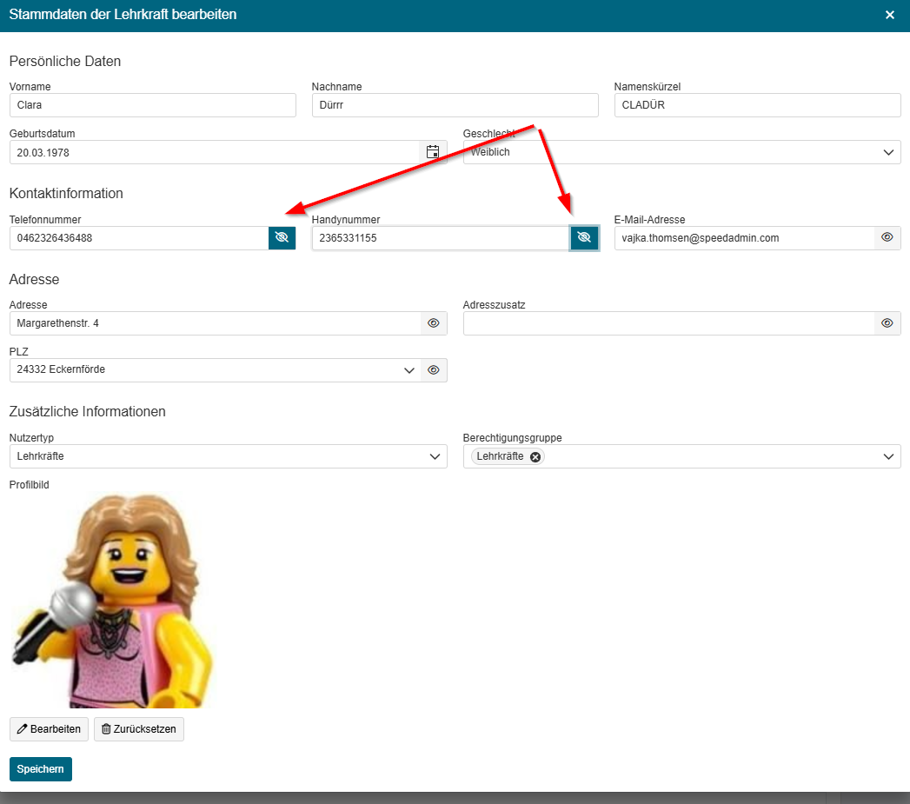Click the Adresse street input field

[x=216, y=323]
